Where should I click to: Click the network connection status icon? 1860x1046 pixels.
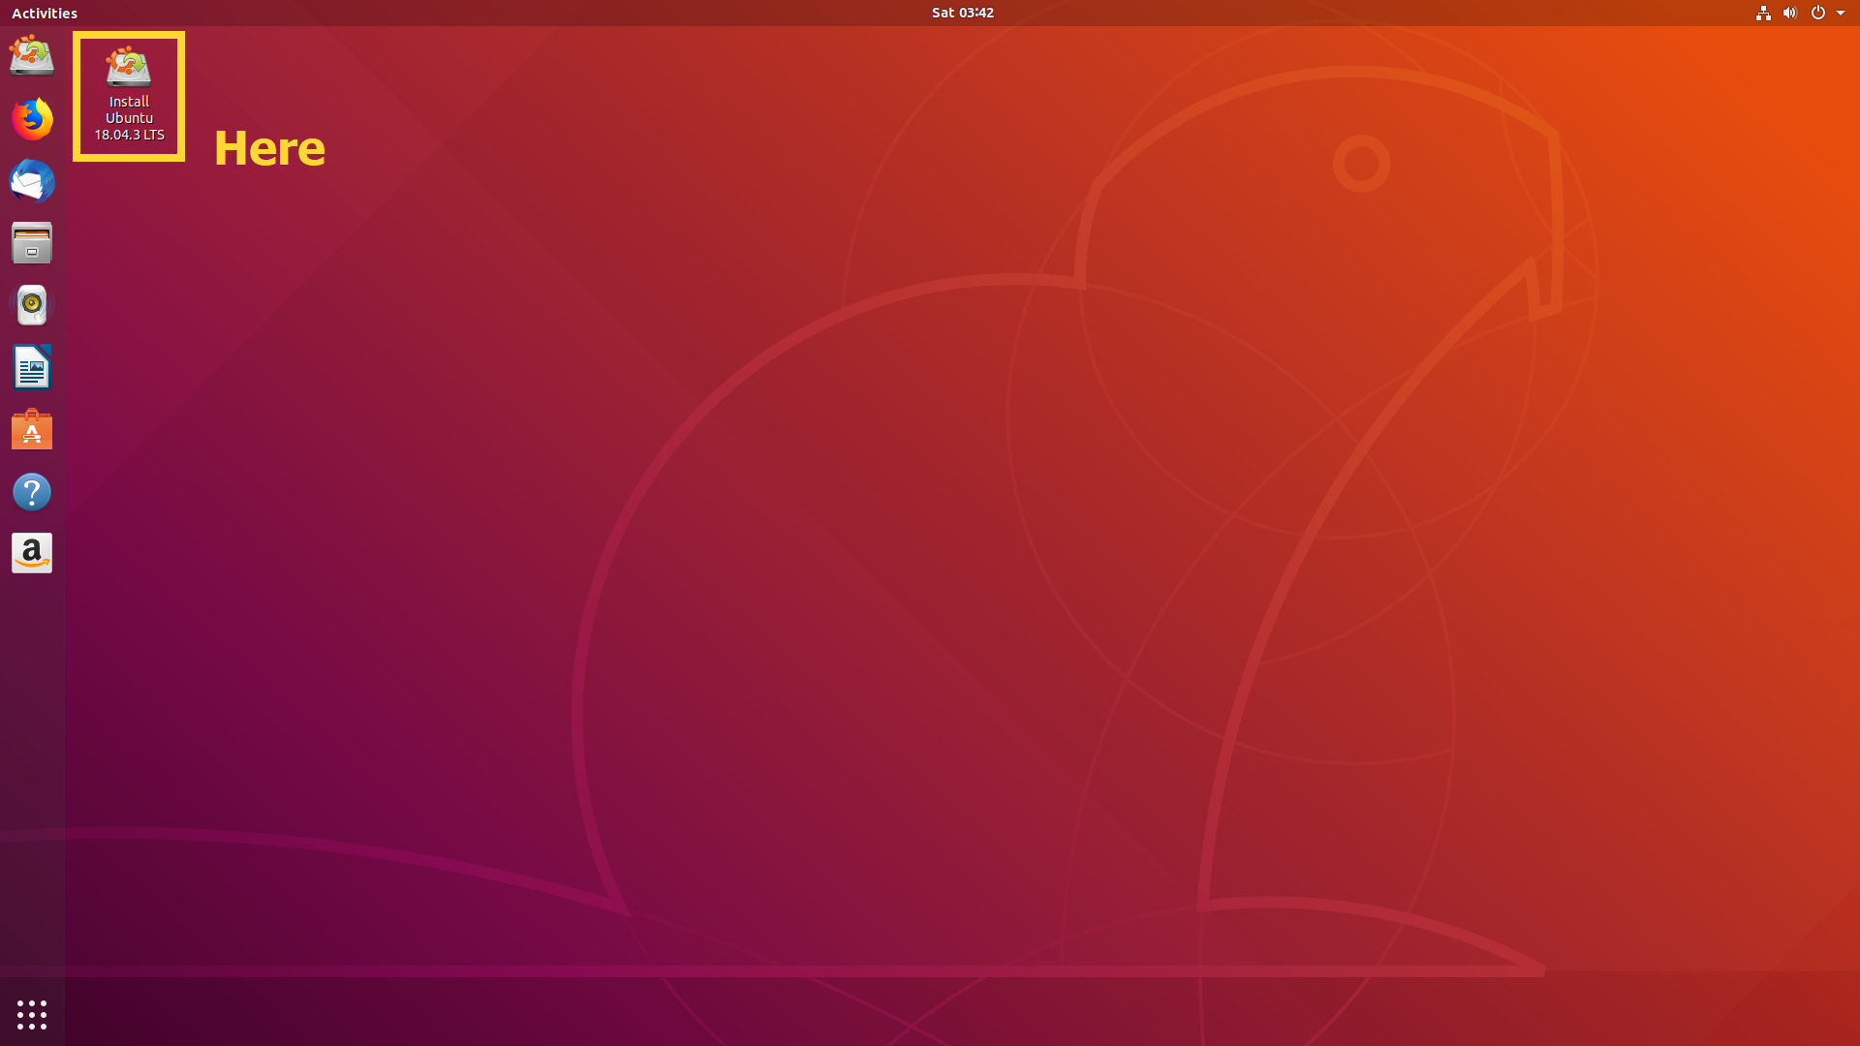coord(1763,13)
